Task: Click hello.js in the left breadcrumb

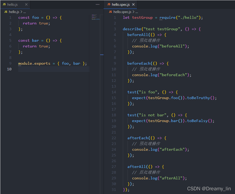Action: click(14, 12)
